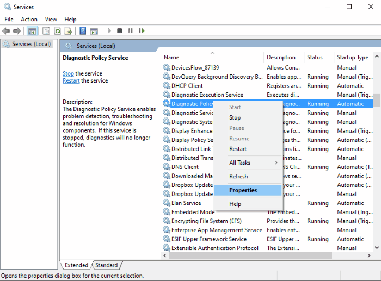Click gear icon next to DNS Client
381x281 pixels.
coord(166,167)
